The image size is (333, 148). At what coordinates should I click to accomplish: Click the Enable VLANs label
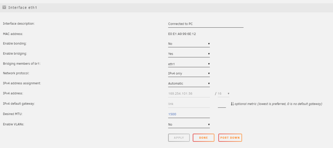(13, 124)
